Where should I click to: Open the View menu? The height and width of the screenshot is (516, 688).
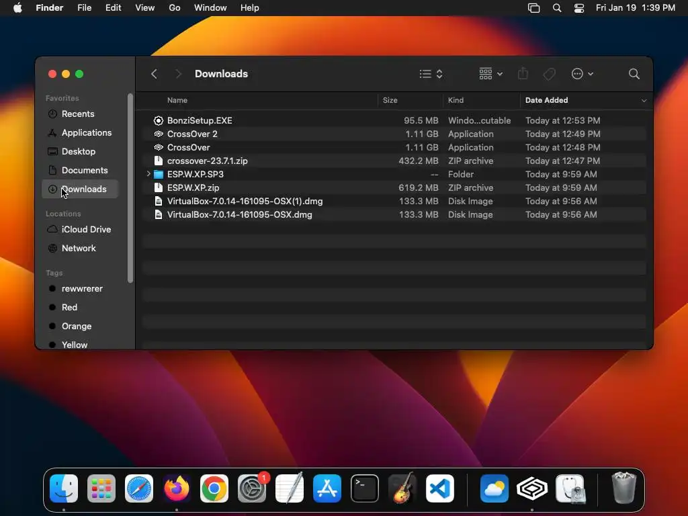[x=145, y=8]
